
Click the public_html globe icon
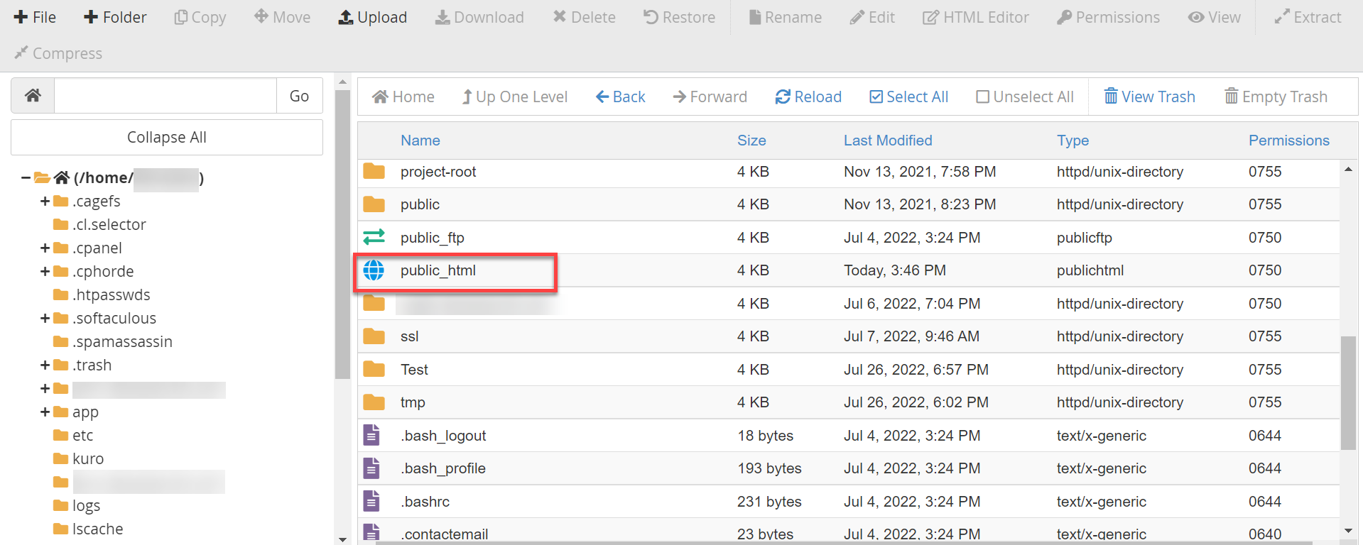(x=374, y=270)
